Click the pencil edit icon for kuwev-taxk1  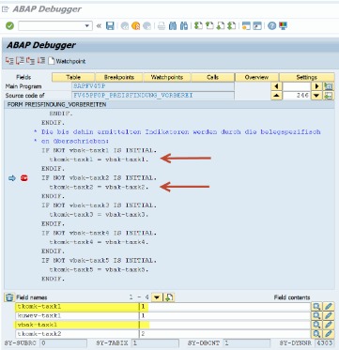329,316
